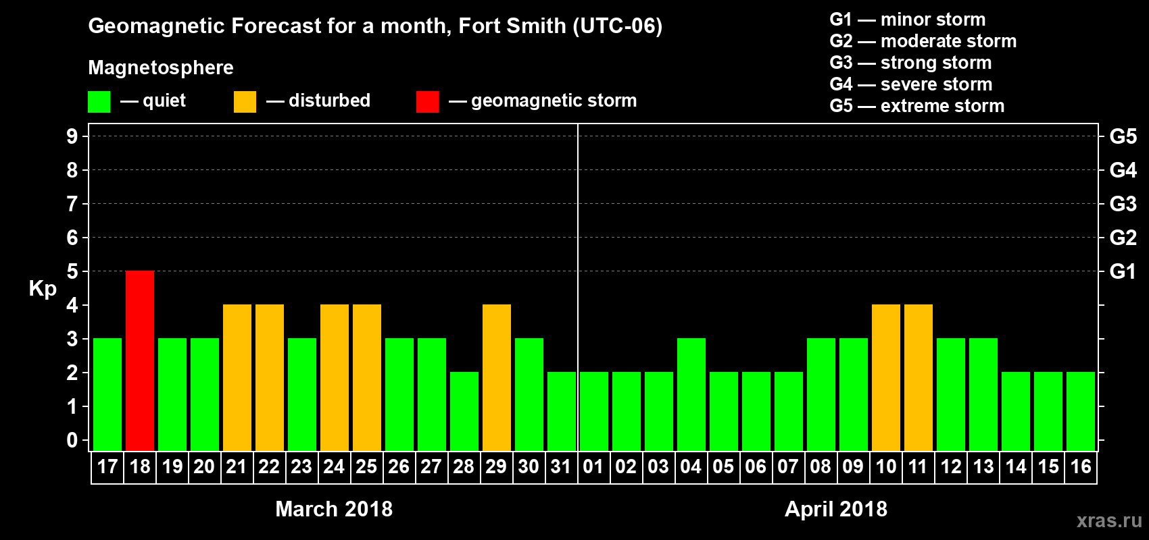Viewport: 1149px width, 540px height.
Task: Click the date label 05 on axis
Action: 723,467
